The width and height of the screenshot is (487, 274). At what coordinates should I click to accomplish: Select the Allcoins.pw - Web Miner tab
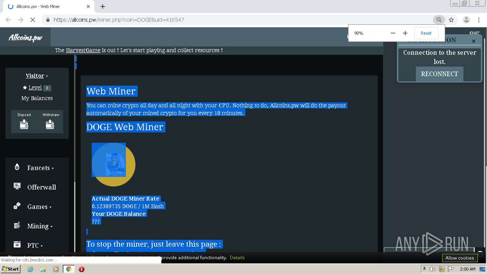pos(49,6)
